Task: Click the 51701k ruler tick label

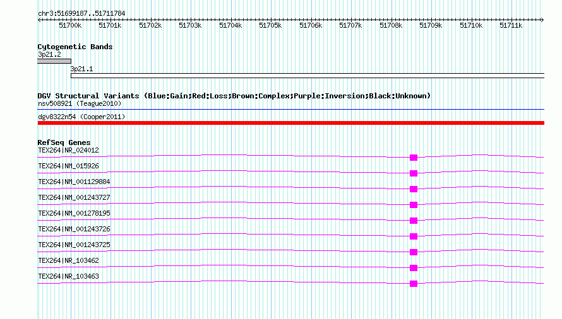Action: tap(110, 25)
